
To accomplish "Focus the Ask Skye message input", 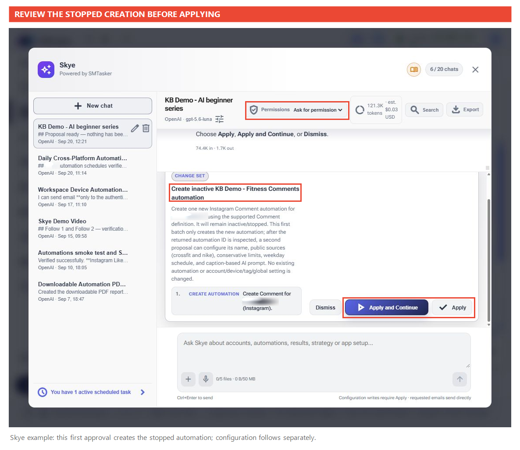I will [324, 352].
